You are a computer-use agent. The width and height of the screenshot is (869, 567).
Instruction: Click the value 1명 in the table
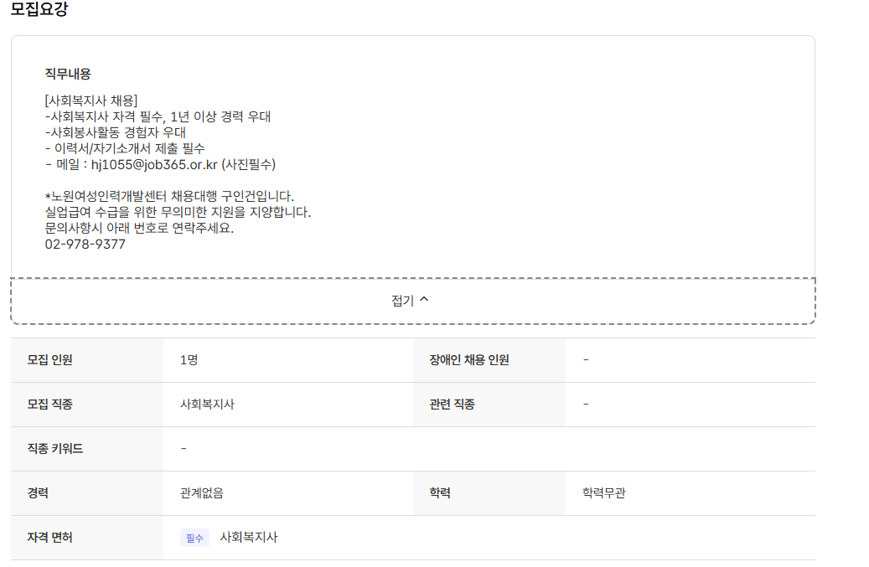(189, 359)
